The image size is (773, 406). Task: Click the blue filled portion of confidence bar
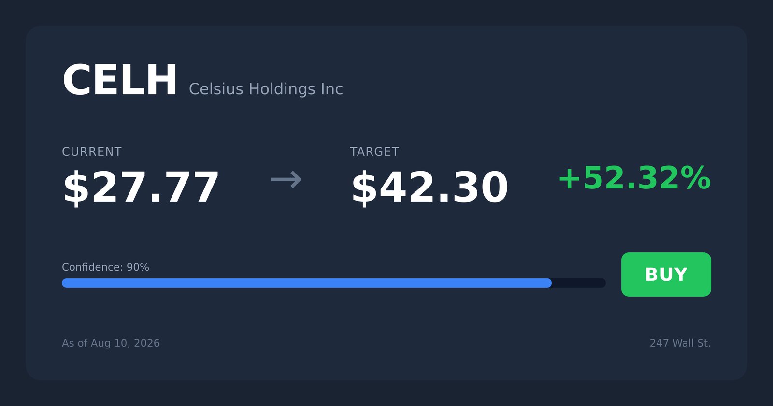click(x=307, y=283)
